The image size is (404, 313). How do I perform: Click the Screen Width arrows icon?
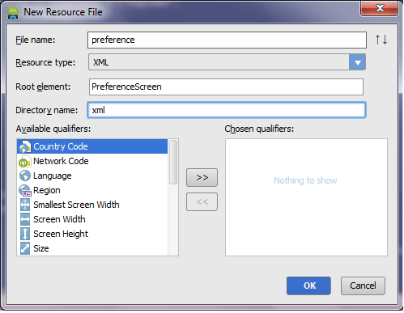click(25, 219)
